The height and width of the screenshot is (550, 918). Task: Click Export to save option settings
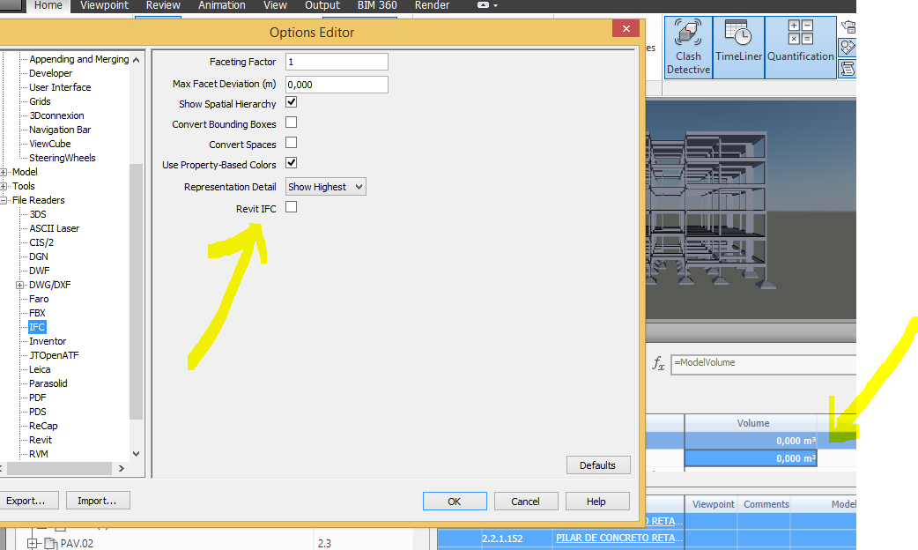coord(30,500)
